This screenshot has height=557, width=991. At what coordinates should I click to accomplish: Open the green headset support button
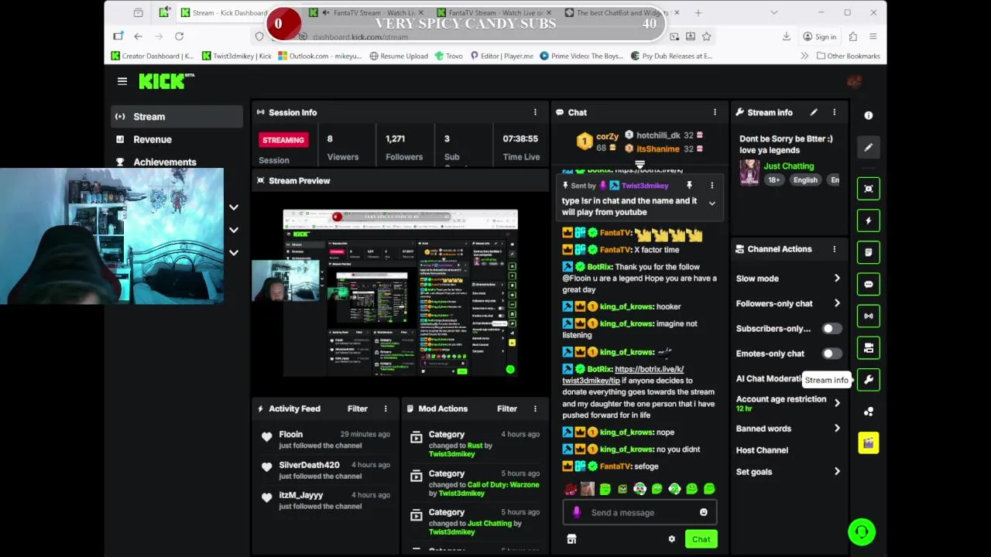pyautogui.click(x=862, y=531)
